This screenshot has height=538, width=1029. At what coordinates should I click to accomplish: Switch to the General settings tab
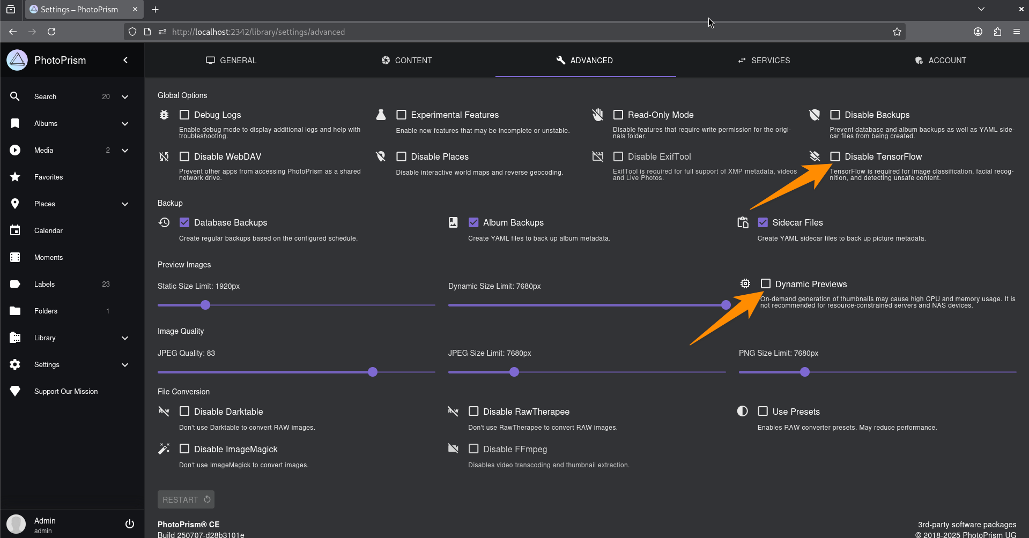(x=231, y=61)
